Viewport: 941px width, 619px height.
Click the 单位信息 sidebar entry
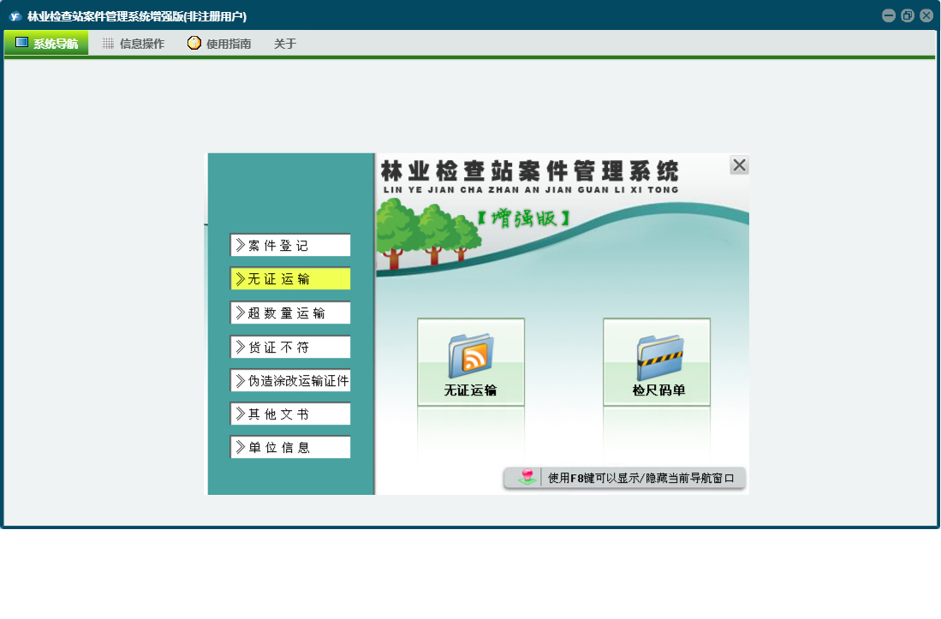coord(290,448)
